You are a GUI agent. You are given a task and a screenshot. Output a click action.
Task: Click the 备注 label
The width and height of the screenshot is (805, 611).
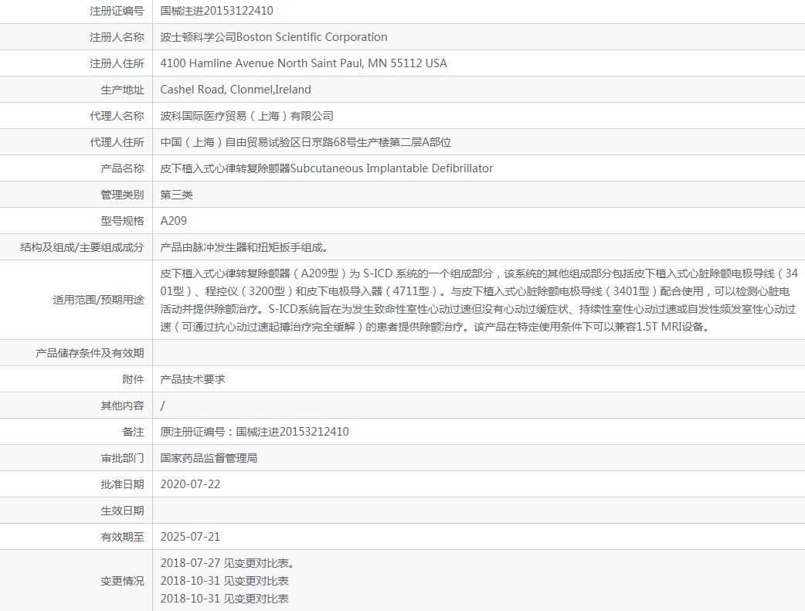click(133, 432)
